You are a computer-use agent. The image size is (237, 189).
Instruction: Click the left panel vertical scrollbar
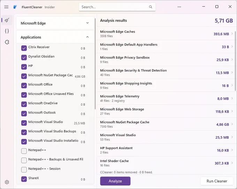pyautogui.click(x=95, y=64)
